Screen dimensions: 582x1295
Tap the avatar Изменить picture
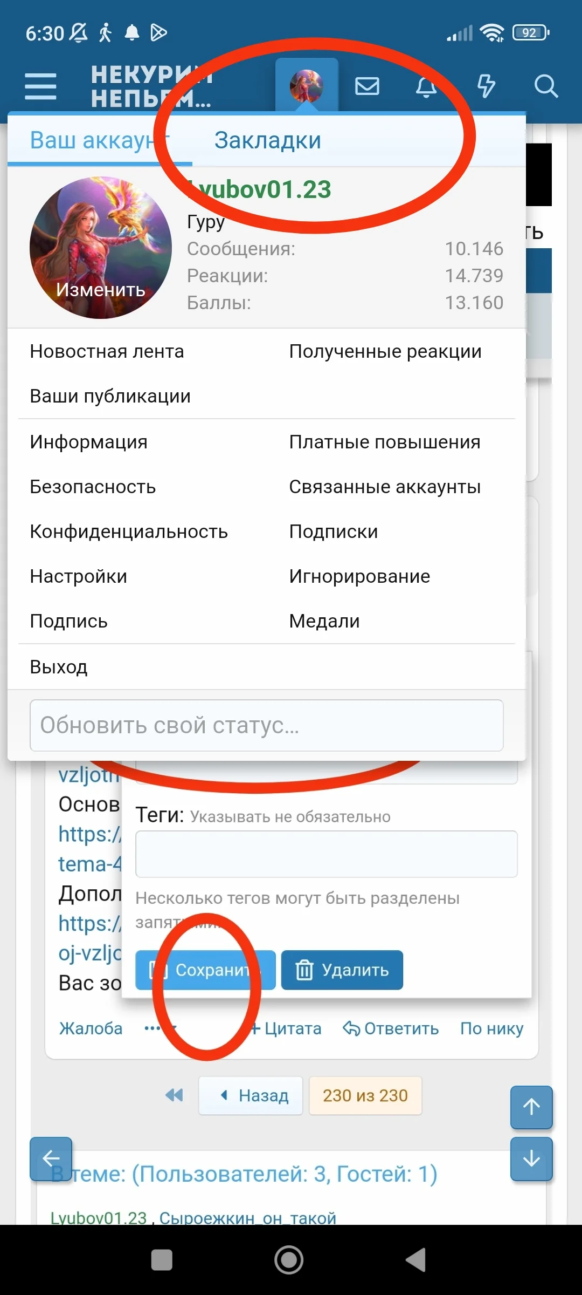click(x=101, y=248)
